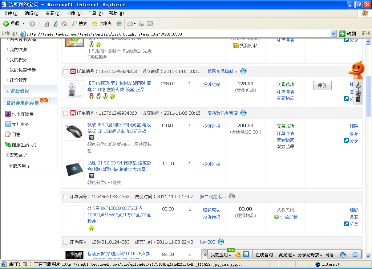
Task: Click the page URL in address field
Action: [x=104, y=34]
